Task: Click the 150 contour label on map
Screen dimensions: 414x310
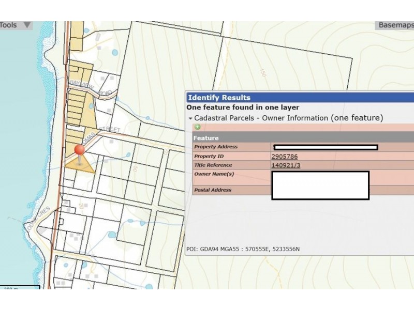Action: coord(262,72)
